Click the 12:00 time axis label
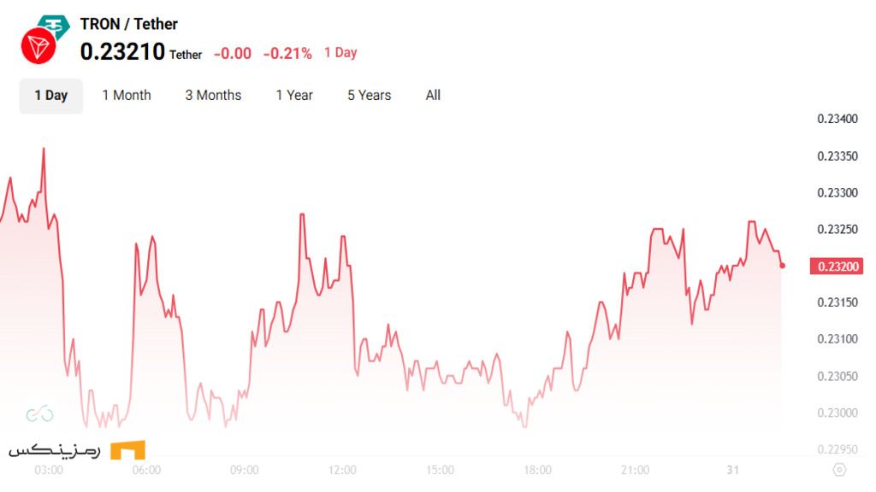 coord(342,470)
